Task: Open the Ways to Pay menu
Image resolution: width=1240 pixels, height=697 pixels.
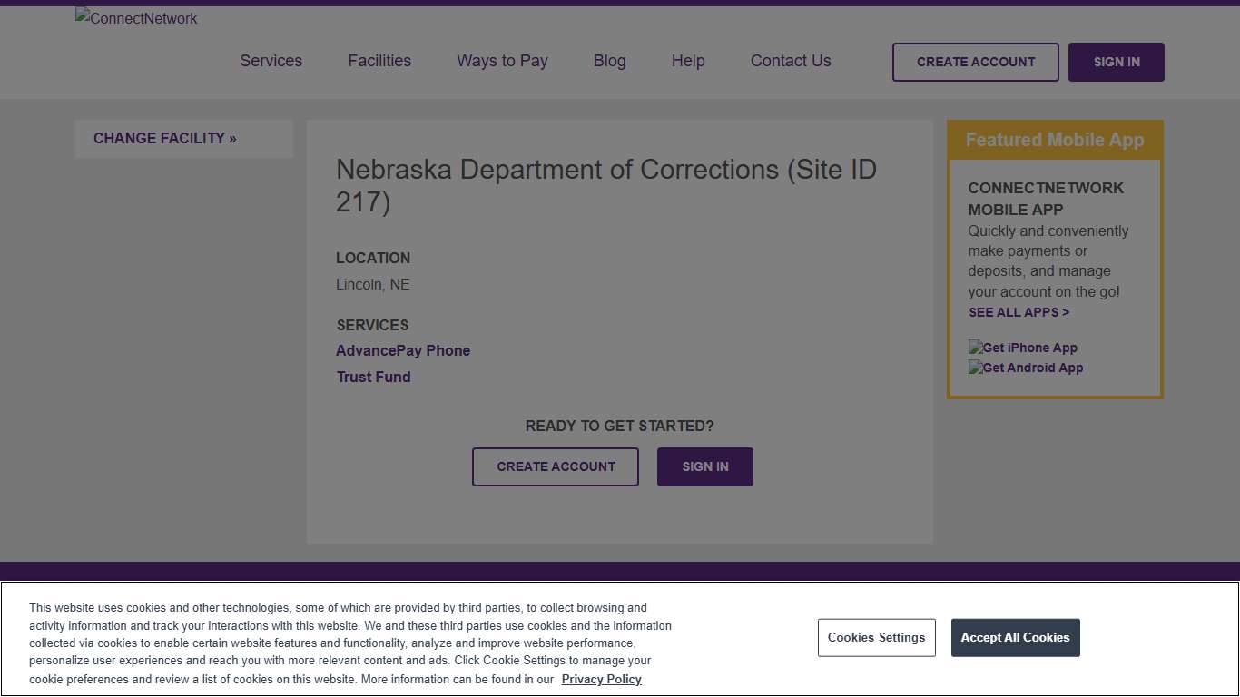Action: coord(502,61)
